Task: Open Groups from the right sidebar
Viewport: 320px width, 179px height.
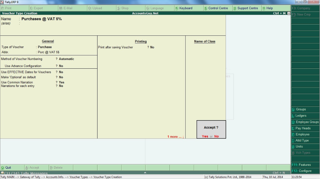Action: tap(301, 109)
